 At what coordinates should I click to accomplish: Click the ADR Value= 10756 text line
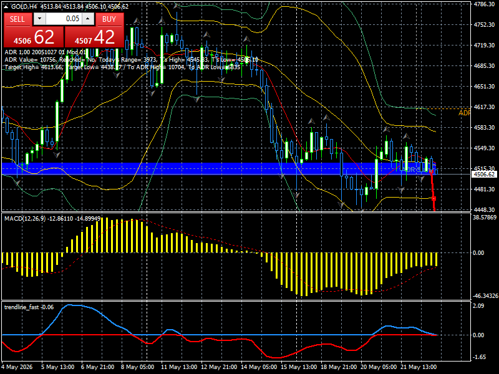(x=131, y=59)
